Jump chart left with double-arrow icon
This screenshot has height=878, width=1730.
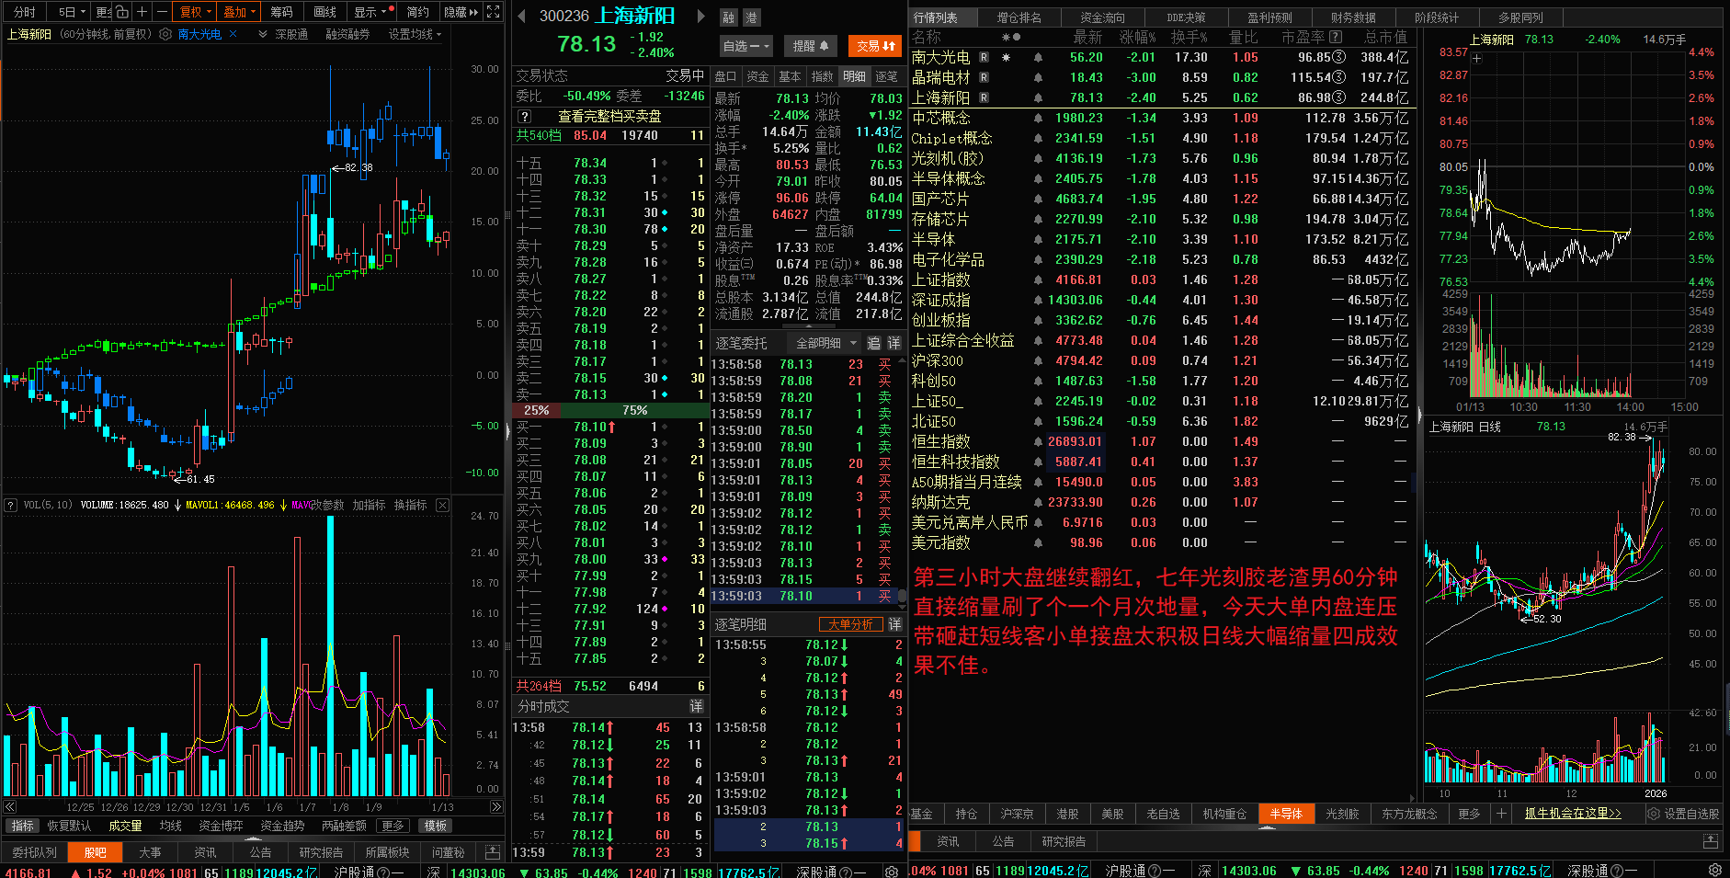[x=10, y=807]
